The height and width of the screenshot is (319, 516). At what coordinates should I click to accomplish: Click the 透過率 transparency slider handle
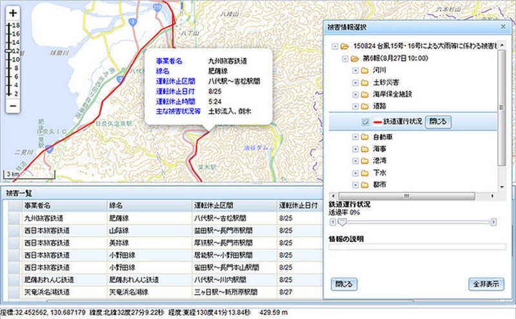pyautogui.click(x=342, y=222)
